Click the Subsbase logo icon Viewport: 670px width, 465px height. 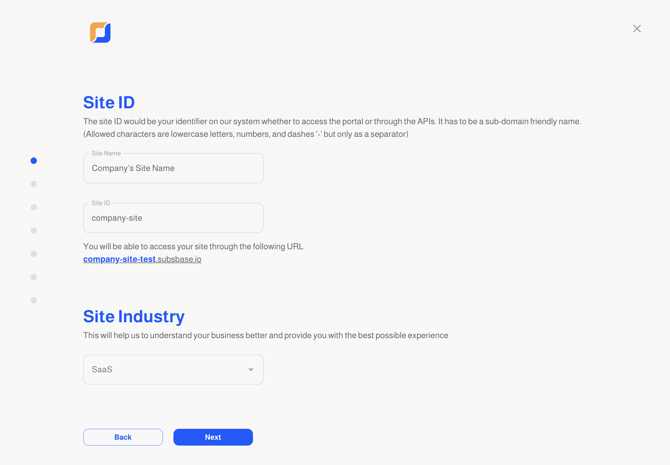coord(100,32)
